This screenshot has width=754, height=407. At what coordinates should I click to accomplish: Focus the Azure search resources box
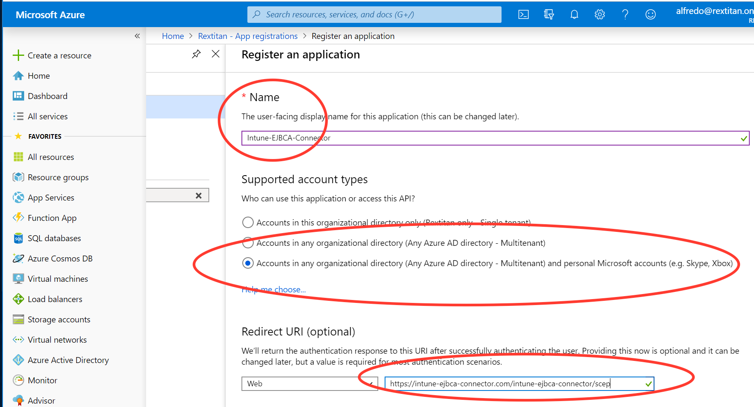click(x=374, y=15)
